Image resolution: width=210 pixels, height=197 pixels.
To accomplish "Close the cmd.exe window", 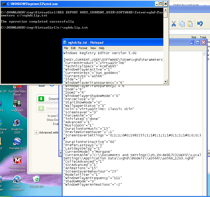I will pyautogui.click(x=166, y=4).
